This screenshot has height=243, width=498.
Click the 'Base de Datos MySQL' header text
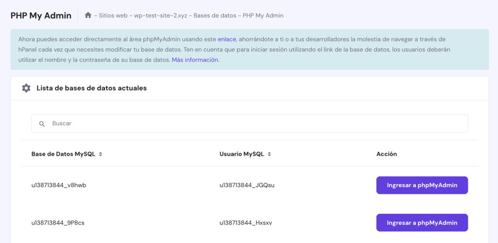pos(63,154)
